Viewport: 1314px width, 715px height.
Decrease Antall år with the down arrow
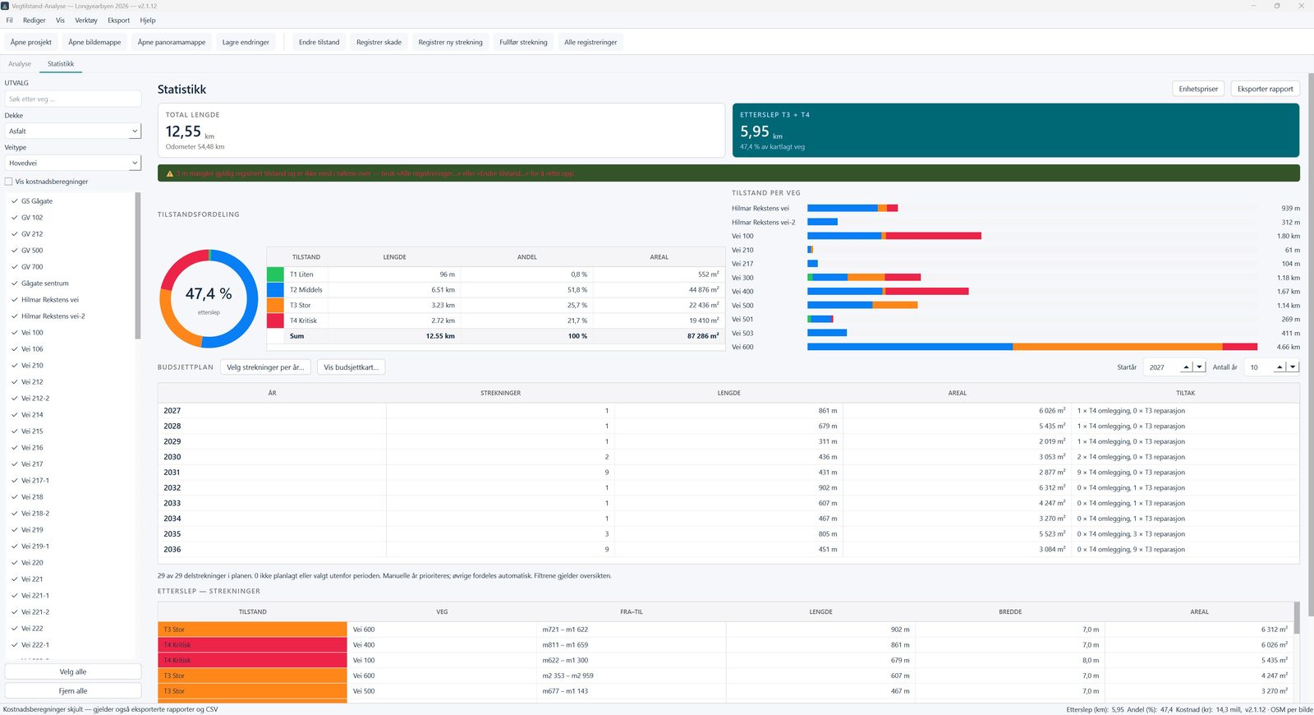pyautogui.click(x=1293, y=367)
